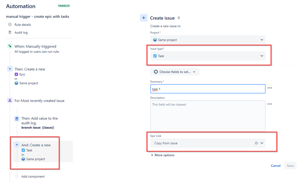Click gear icon in Choose fields to set

(x=156, y=72)
